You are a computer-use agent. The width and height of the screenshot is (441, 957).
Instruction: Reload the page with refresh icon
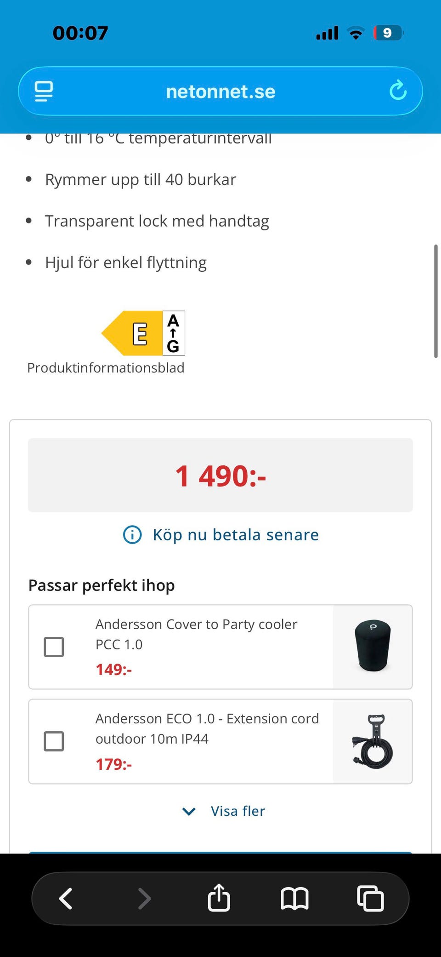pos(398,90)
